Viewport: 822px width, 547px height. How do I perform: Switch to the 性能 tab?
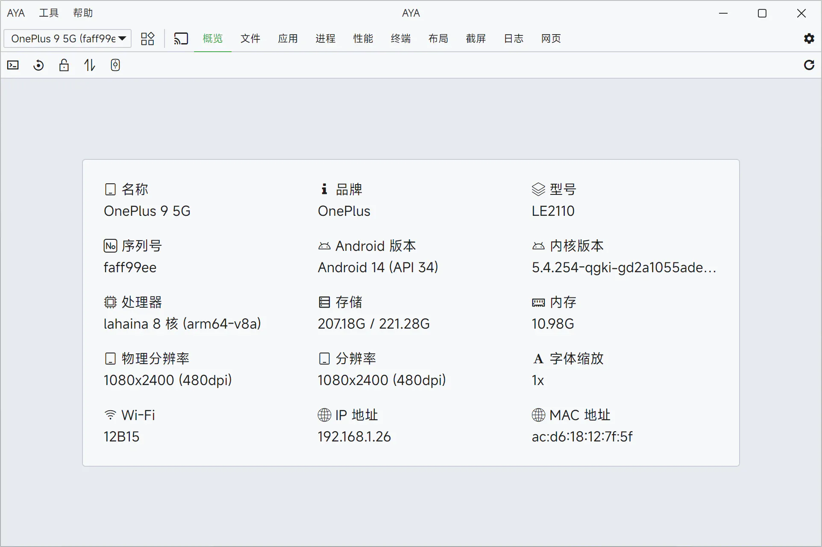(363, 38)
